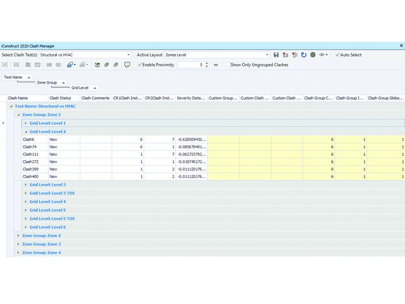Click the save layout floppy disk icon
Image resolution: width=405 pixels, height=304 pixels.
276,55
